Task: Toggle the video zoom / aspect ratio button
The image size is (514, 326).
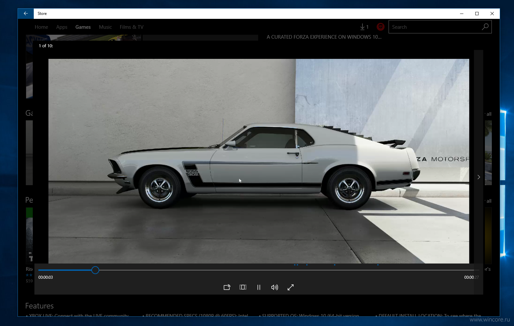Action: tap(243, 287)
